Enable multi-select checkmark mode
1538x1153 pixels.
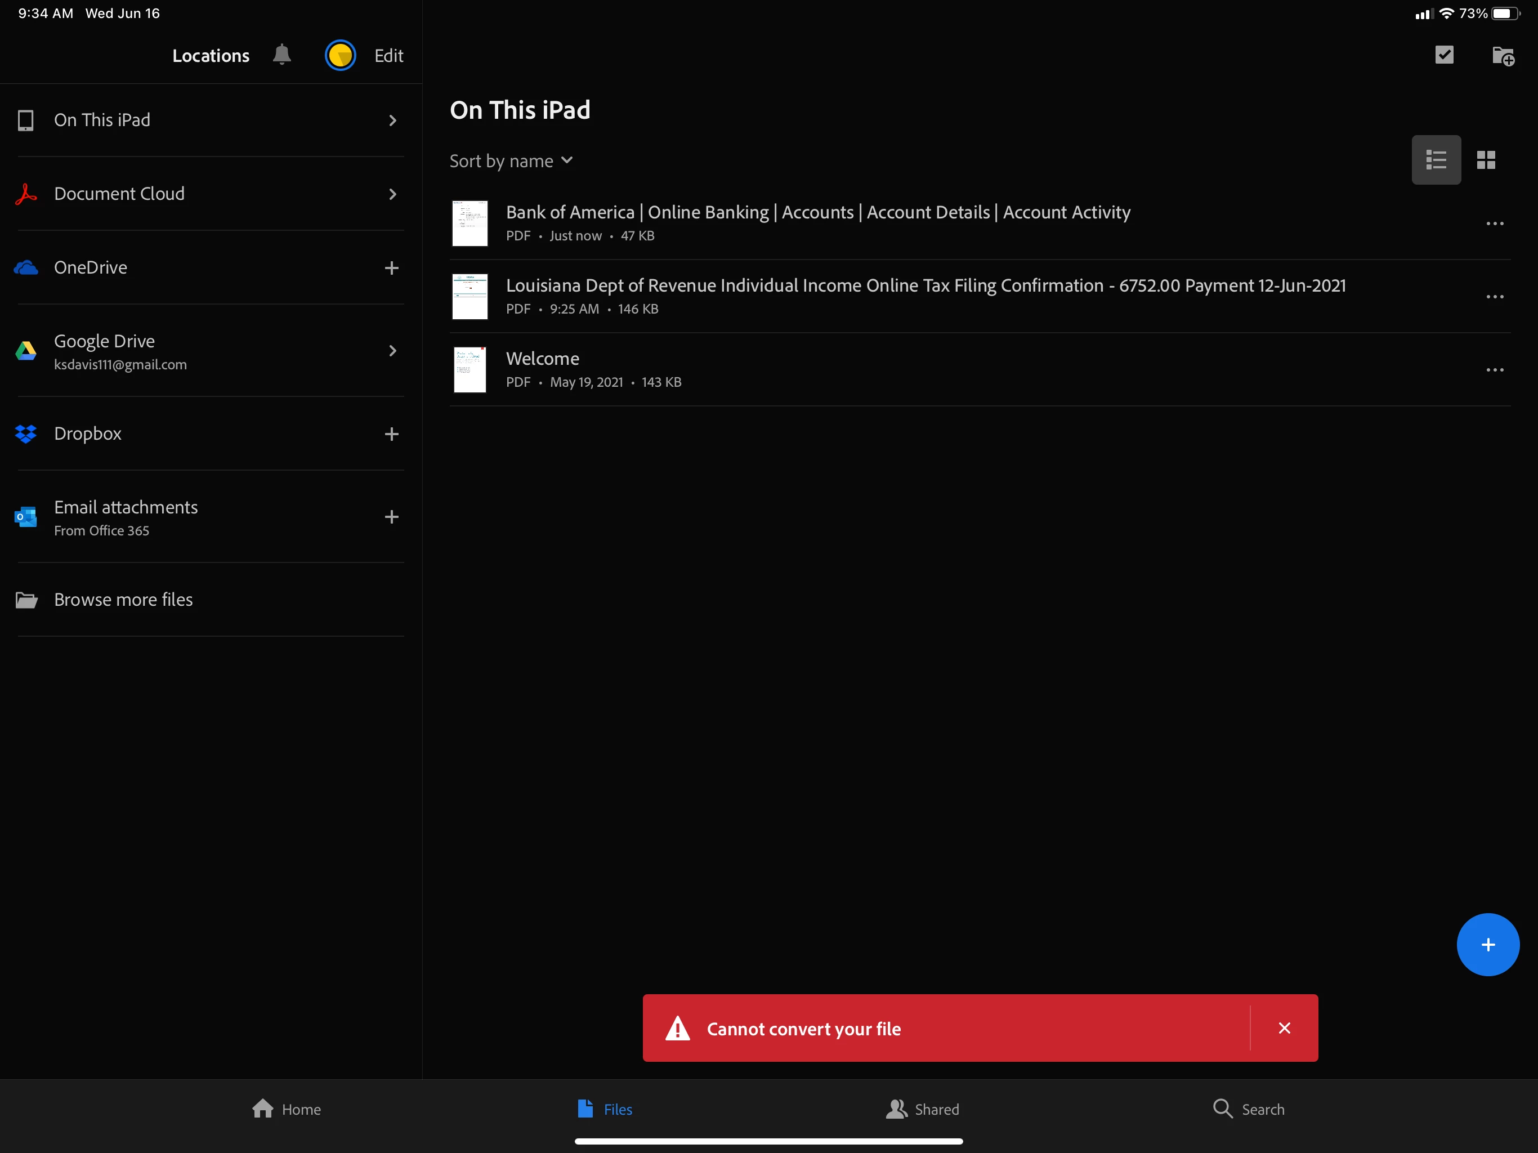pyautogui.click(x=1444, y=55)
